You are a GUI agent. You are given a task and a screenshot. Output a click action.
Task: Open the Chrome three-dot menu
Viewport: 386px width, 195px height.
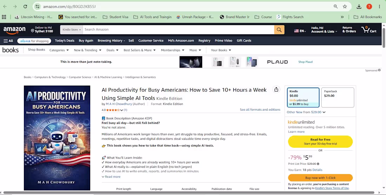(379, 7)
